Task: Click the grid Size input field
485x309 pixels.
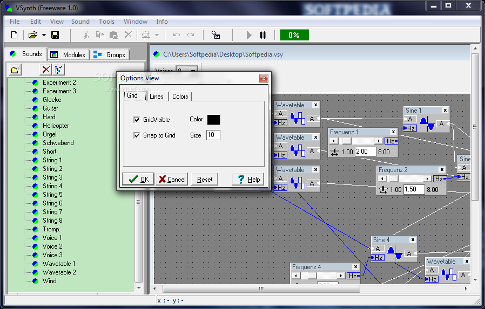Action: click(x=213, y=135)
